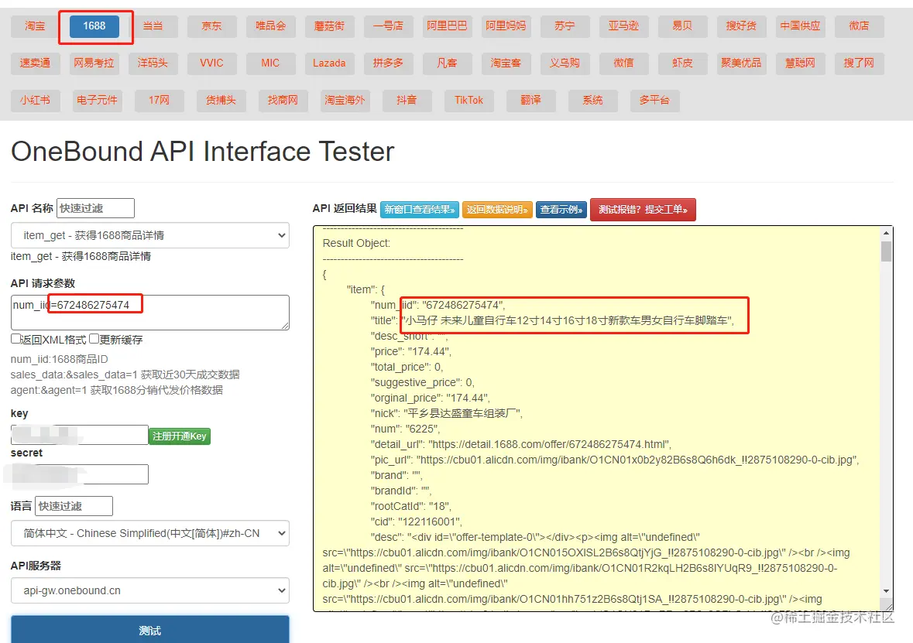Open the 聚美优品 tab

click(741, 63)
